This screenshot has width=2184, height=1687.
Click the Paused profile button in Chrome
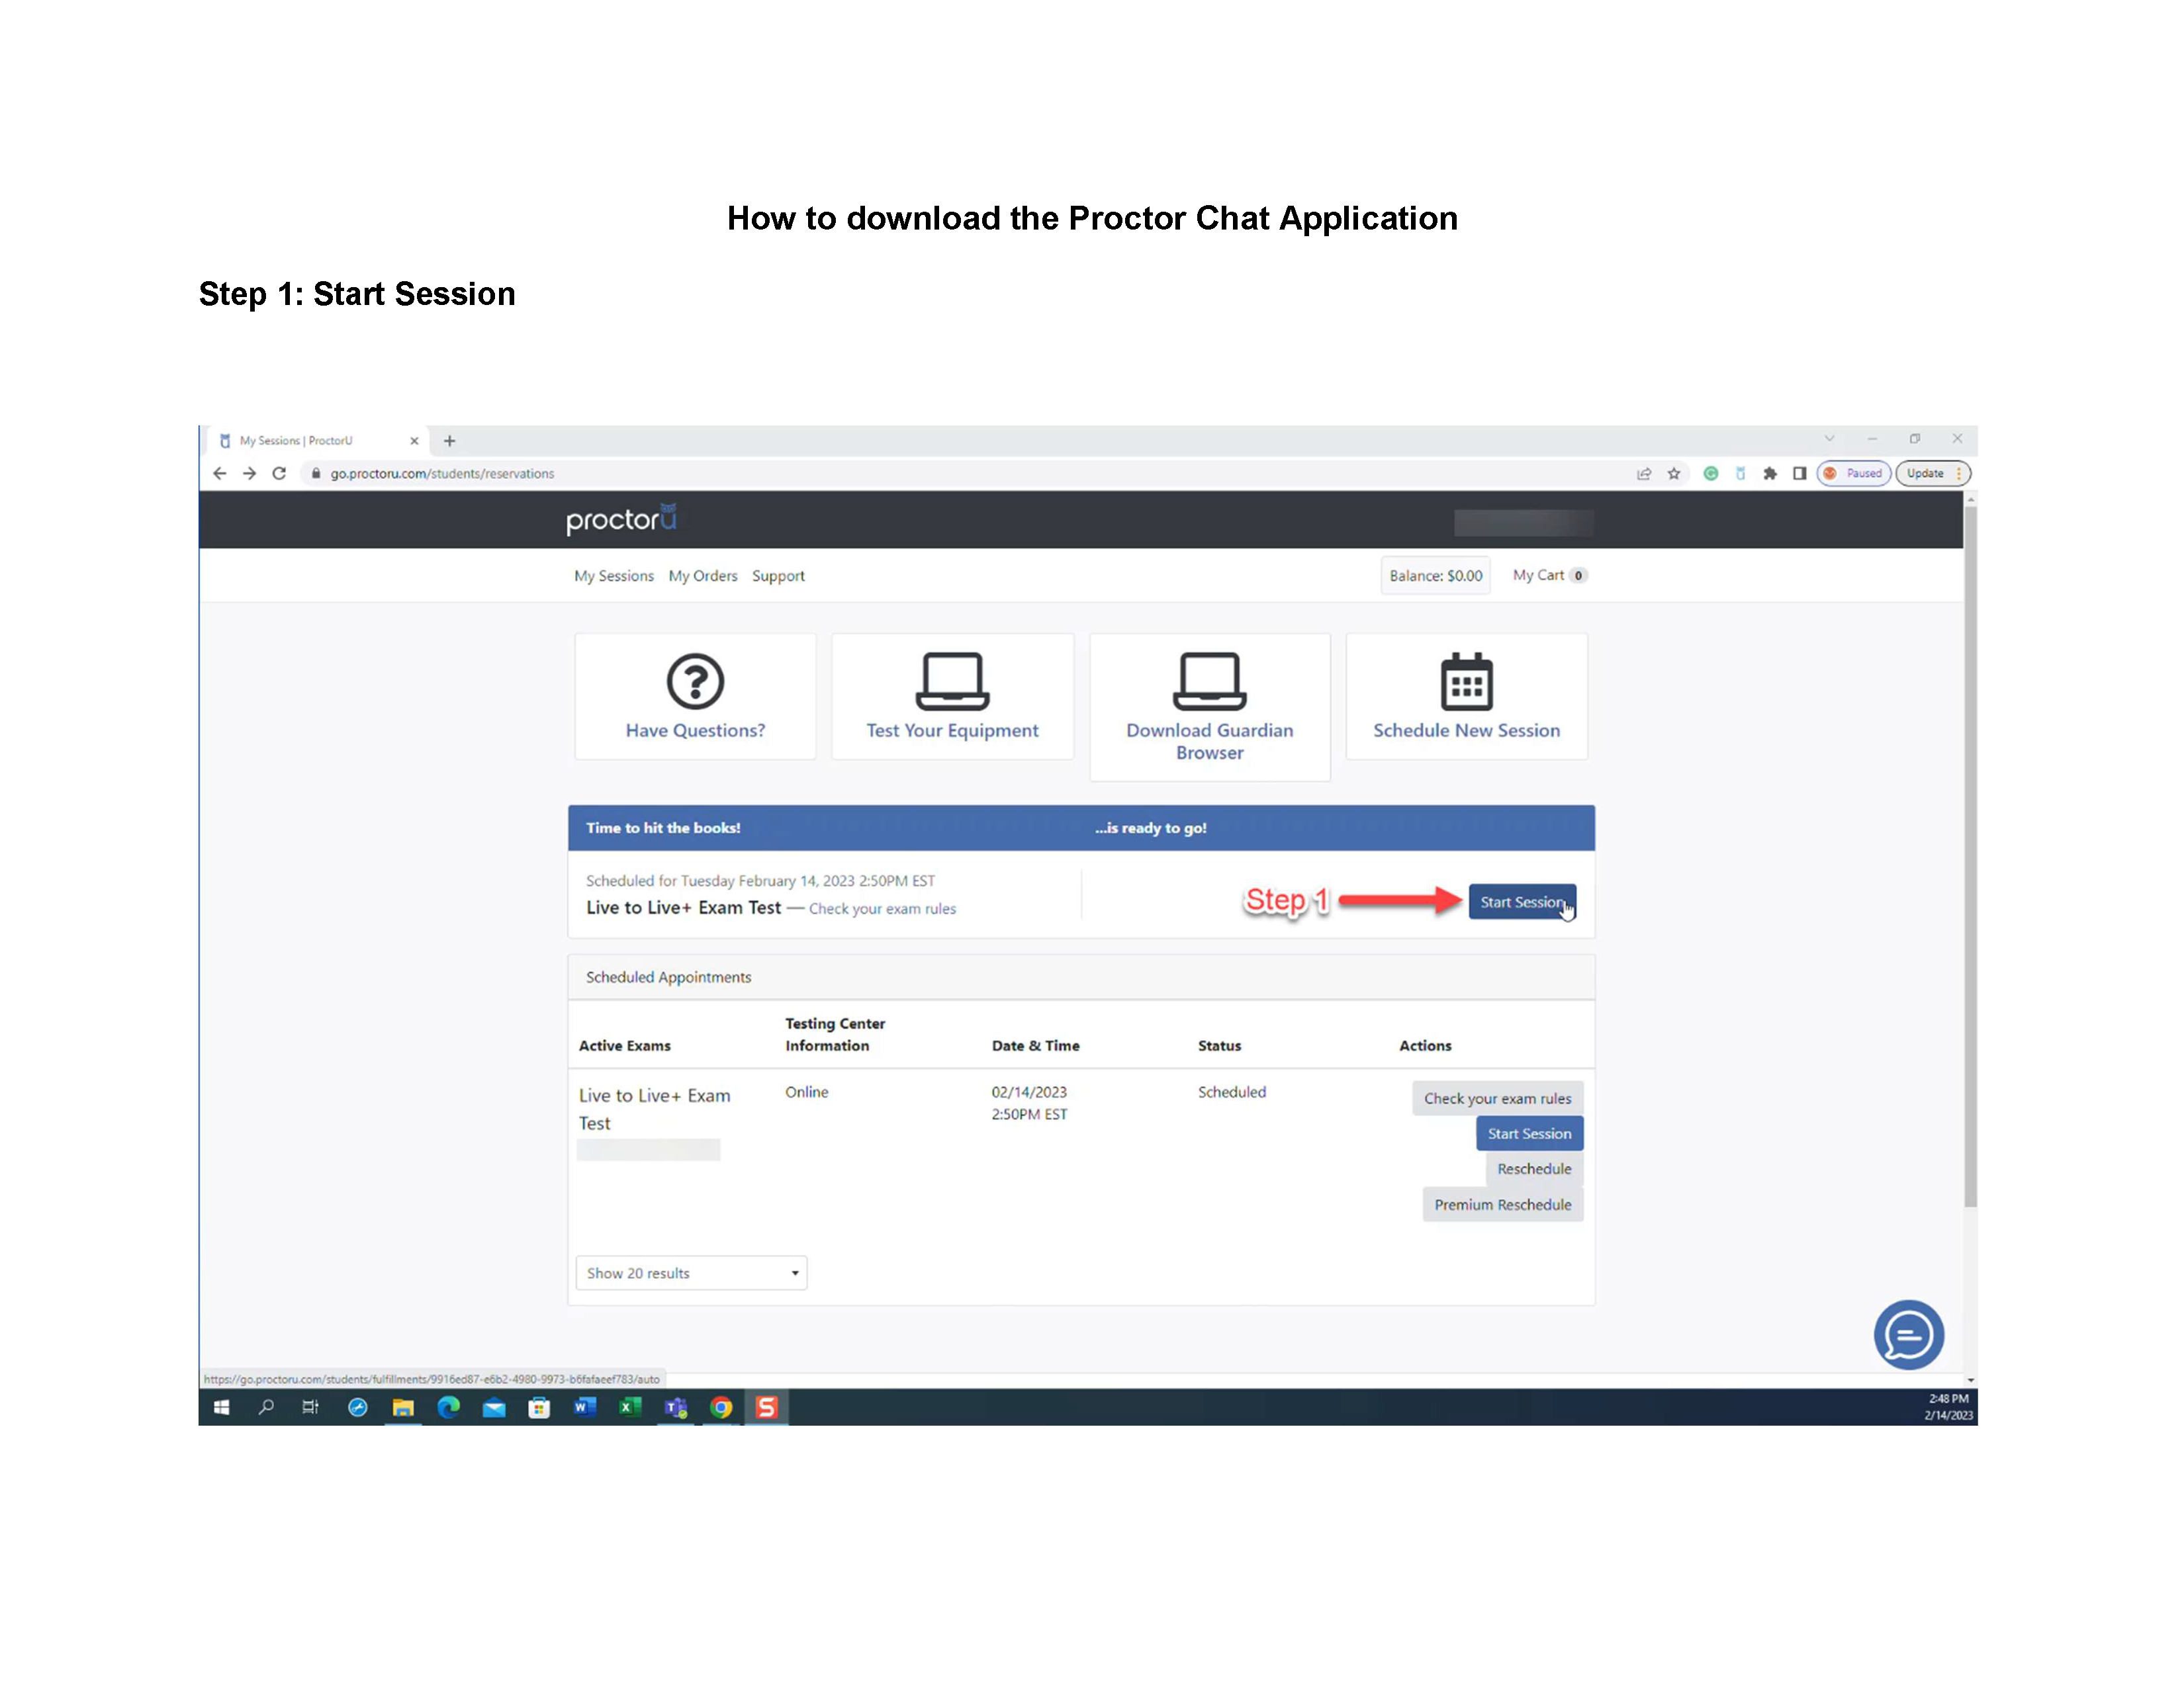point(1854,474)
